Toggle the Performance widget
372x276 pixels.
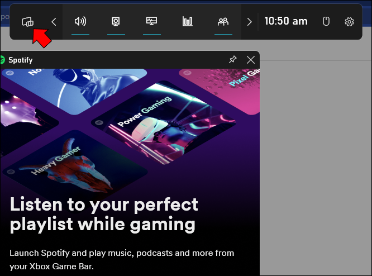tap(151, 22)
